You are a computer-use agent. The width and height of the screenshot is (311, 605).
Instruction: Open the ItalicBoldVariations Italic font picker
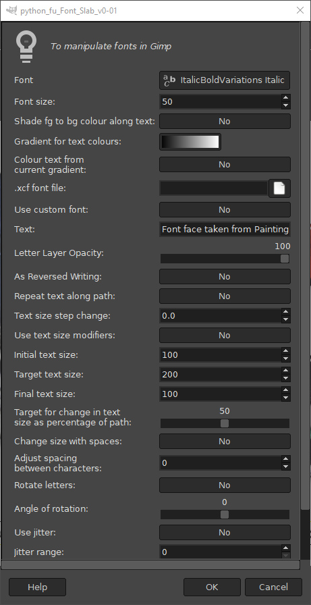click(x=225, y=80)
